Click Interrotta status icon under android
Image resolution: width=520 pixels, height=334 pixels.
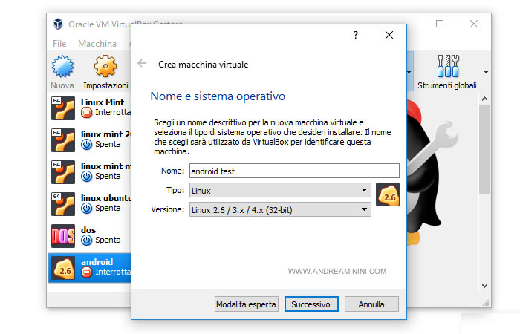click(87, 272)
